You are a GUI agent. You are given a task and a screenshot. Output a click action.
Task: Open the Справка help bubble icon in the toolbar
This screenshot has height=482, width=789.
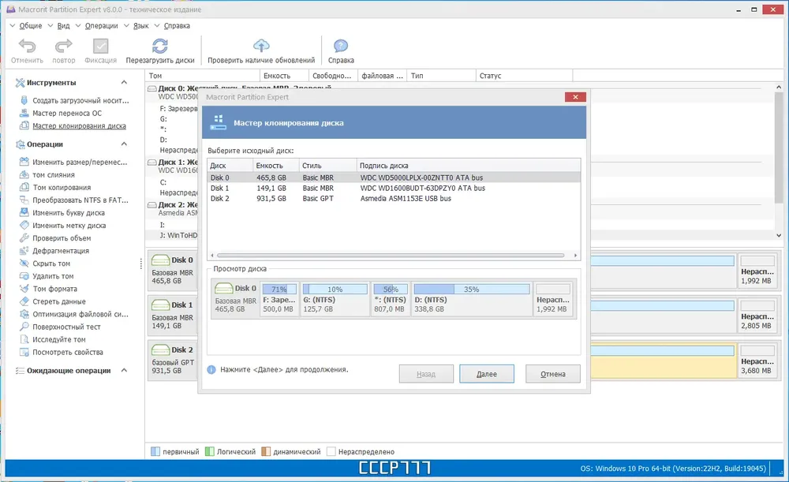(x=341, y=47)
